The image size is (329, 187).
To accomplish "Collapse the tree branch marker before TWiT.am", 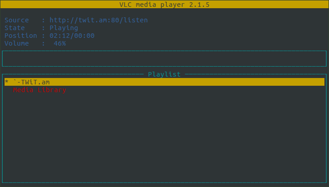I will pyautogui.click(x=17, y=82).
